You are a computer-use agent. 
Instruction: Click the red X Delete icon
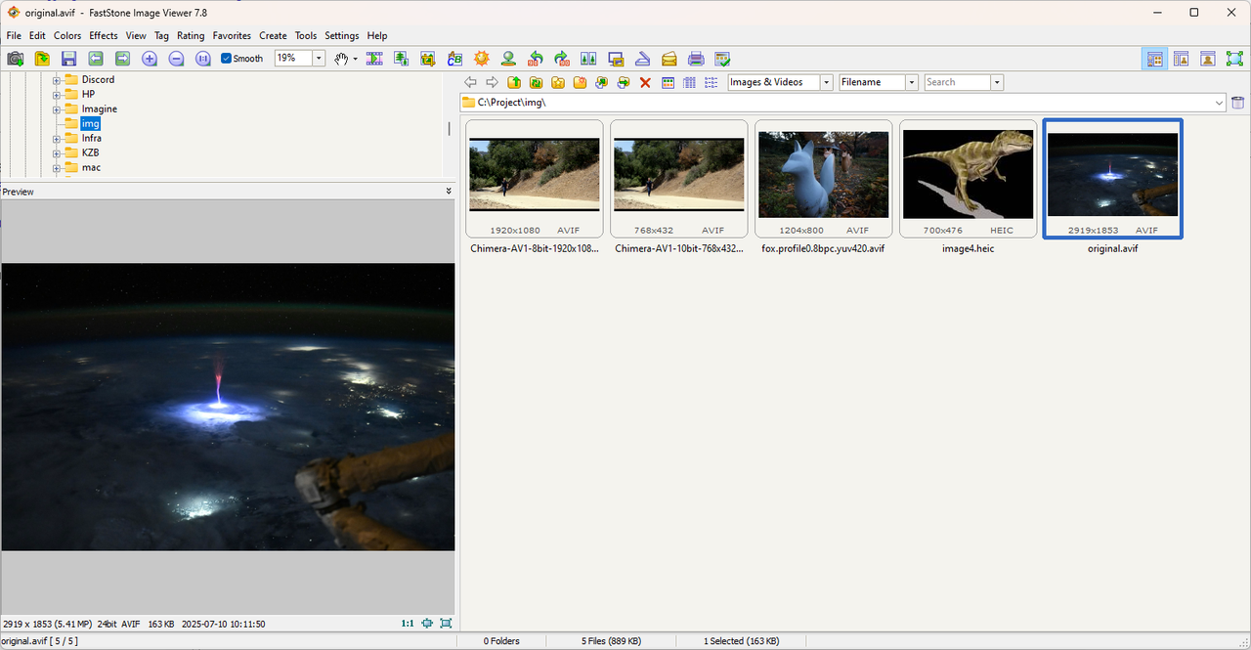point(645,83)
